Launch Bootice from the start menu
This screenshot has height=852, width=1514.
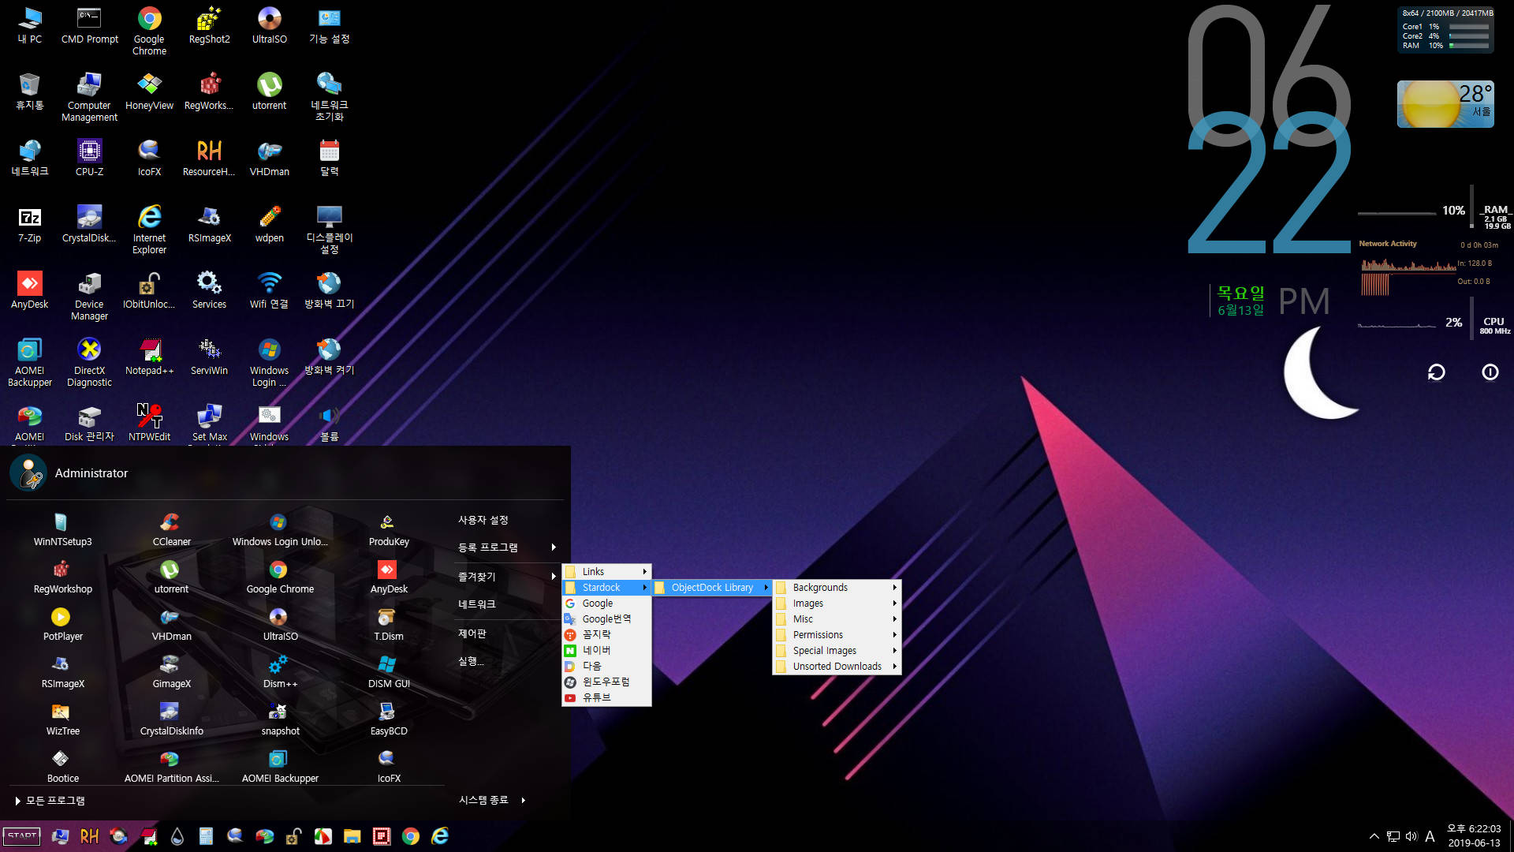tap(62, 766)
